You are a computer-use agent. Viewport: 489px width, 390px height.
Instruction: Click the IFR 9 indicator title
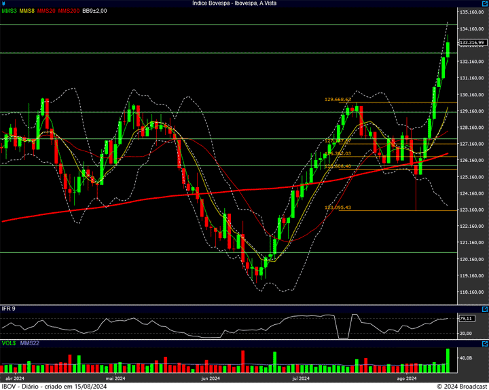point(8,309)
